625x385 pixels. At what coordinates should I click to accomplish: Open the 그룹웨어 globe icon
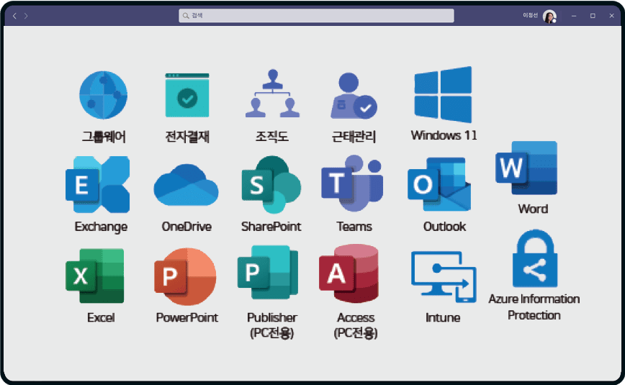(103, 95)
